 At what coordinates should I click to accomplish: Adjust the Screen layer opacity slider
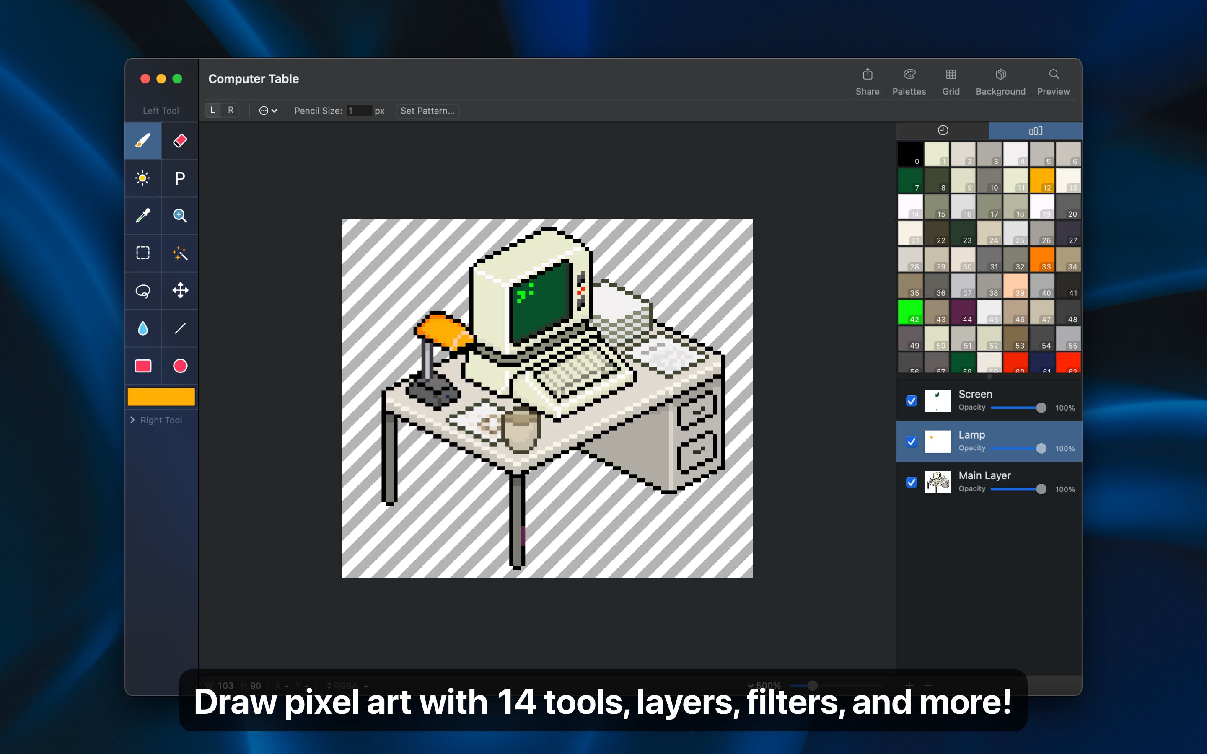(1039, 408)
